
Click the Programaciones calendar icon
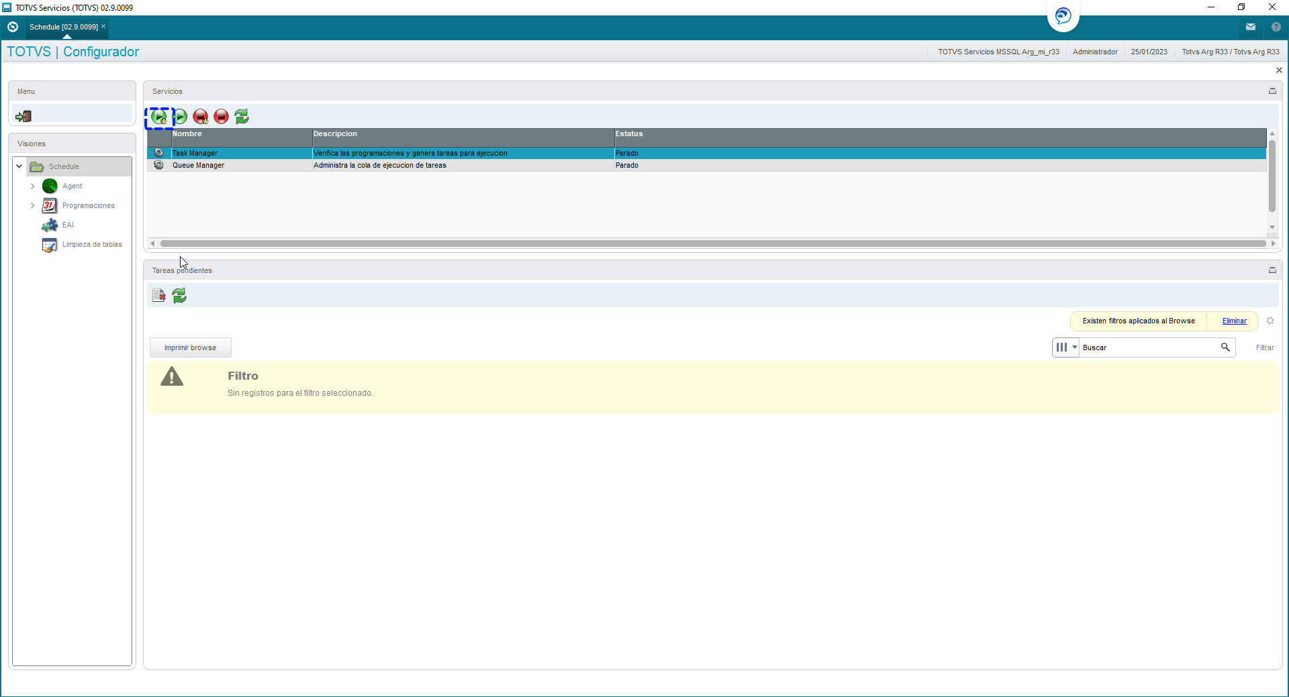(50, 205)
